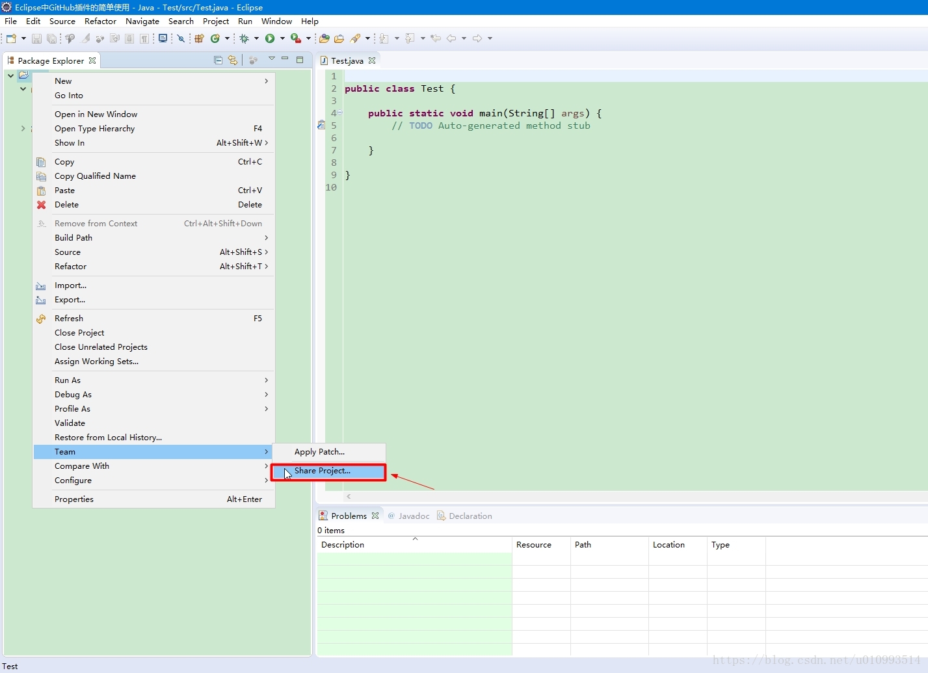Click the New Java Package icon
Viewport: 928px width, 673px height.
(199, 38)
